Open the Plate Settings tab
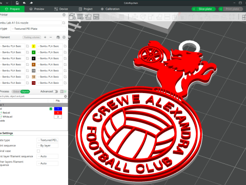Image resolution: width=246 pixels, height=185 pixels. [x=7, y=133]
